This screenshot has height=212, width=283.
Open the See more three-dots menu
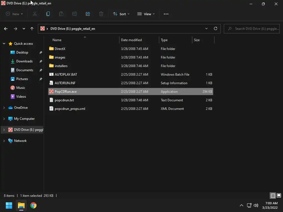166,14
